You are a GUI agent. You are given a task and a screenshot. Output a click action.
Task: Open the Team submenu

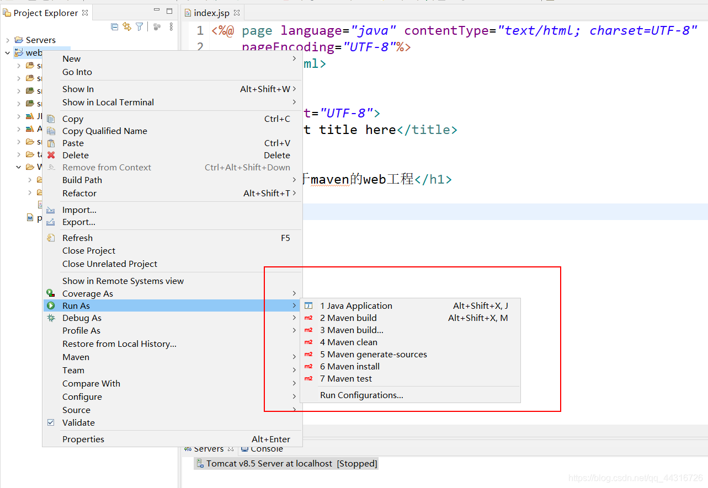point(172,371)
